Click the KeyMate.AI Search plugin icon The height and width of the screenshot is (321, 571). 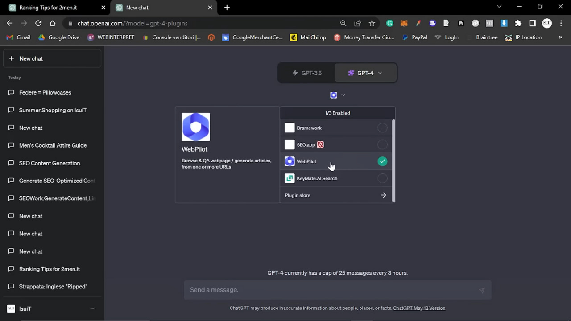(290, 178)
